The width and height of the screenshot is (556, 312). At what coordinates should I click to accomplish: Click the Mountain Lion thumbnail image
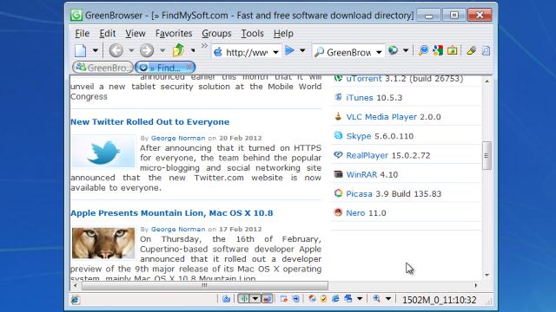(103, 243)
